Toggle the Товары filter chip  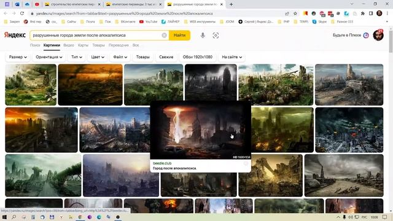(143, 57)
